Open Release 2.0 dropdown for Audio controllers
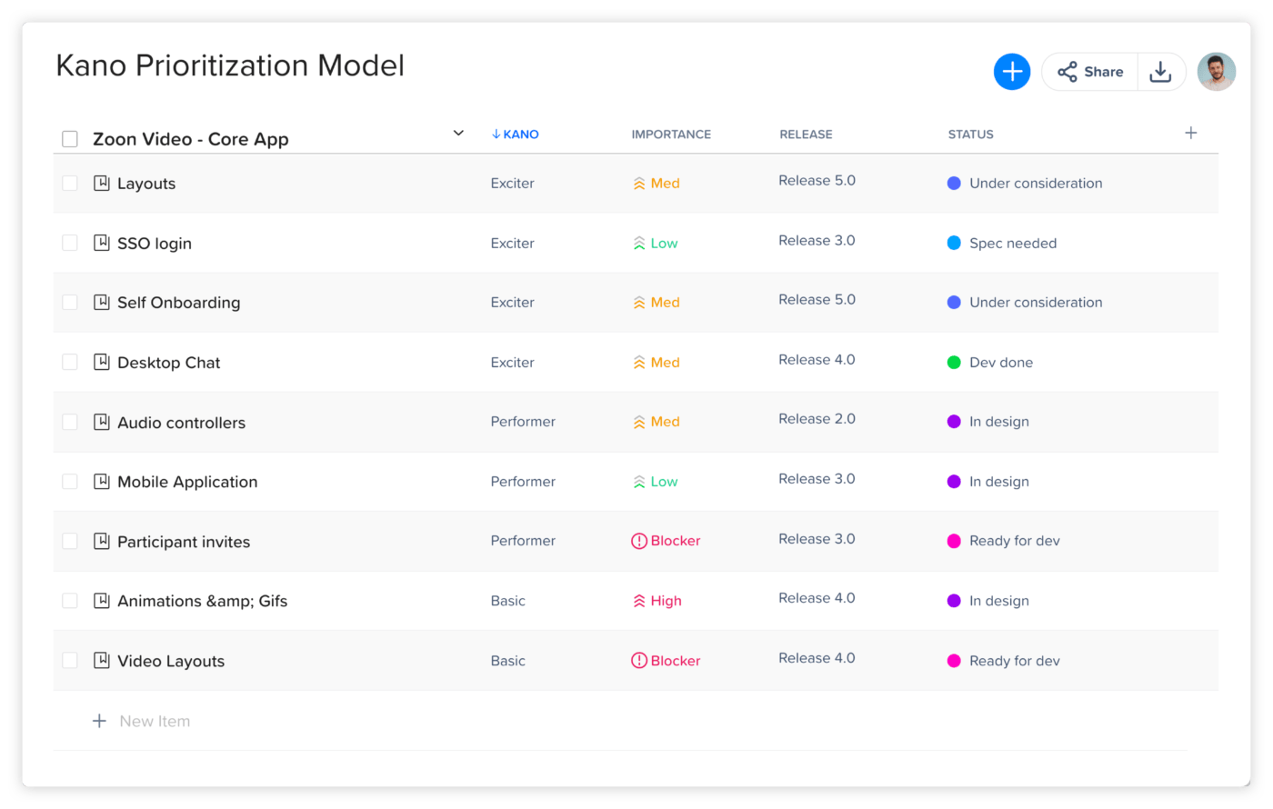Viewport: 1273px width, 809px height. 817,419
